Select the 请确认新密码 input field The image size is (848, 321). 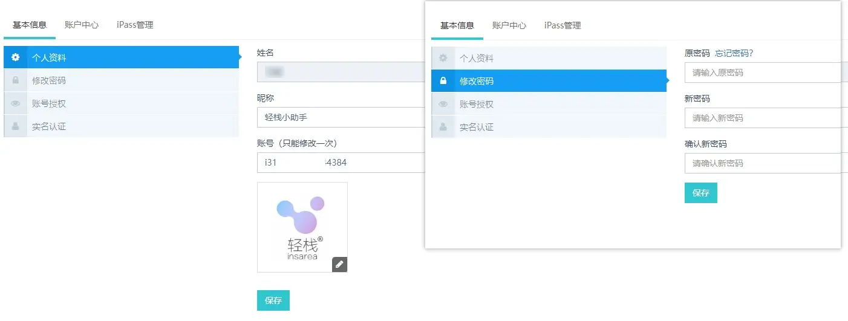(762, 163)
